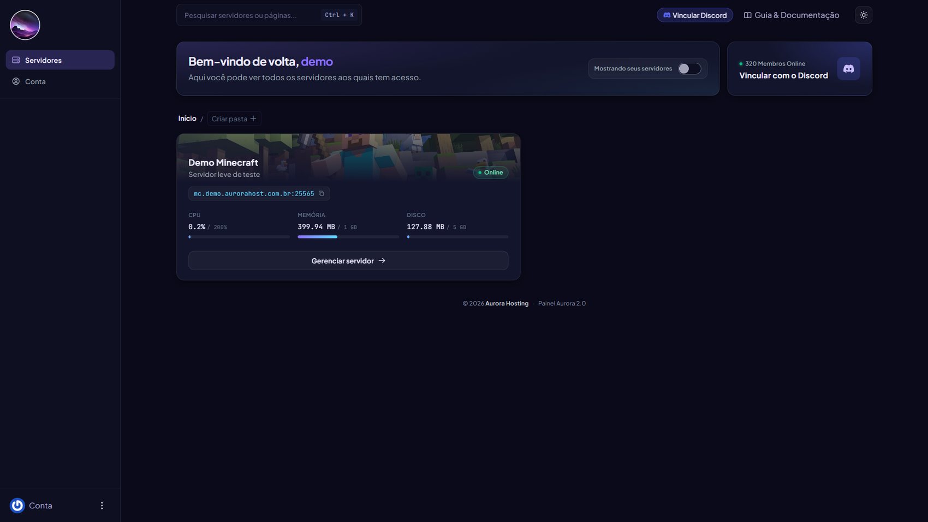The height and width of the screenshot is (522, 928).
Task: Click the 399.94 MB memory value
Action: coord(316,227)
